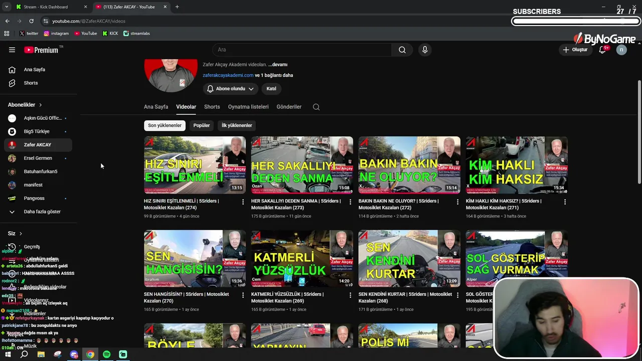Open options for HIZ SINIRI EŞİTLENMELİ video

243,202
